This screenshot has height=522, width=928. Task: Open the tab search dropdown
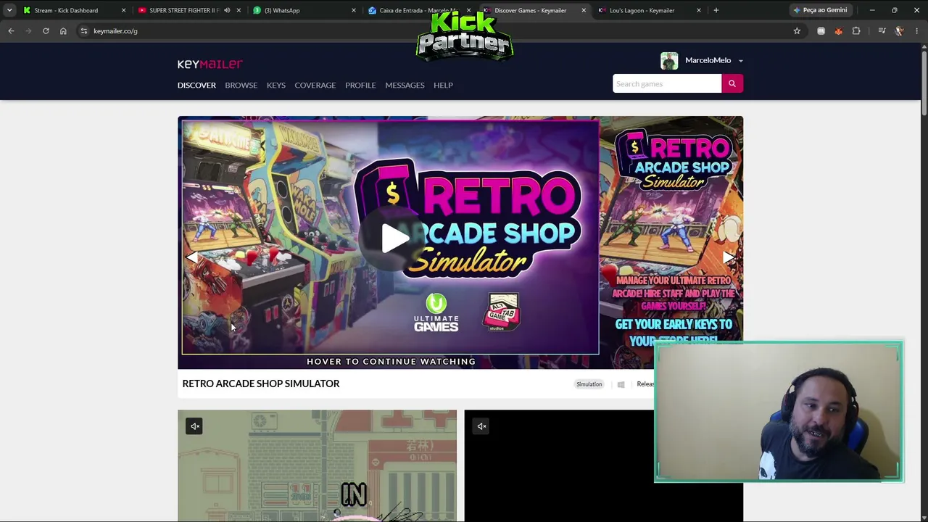[x=9, y=10]
